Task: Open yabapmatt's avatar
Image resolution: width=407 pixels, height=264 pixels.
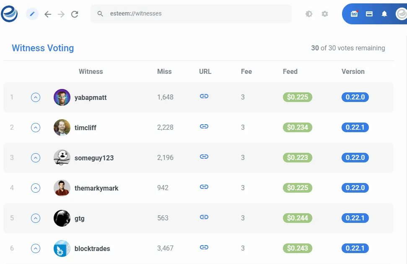Action: pos(62,97)
